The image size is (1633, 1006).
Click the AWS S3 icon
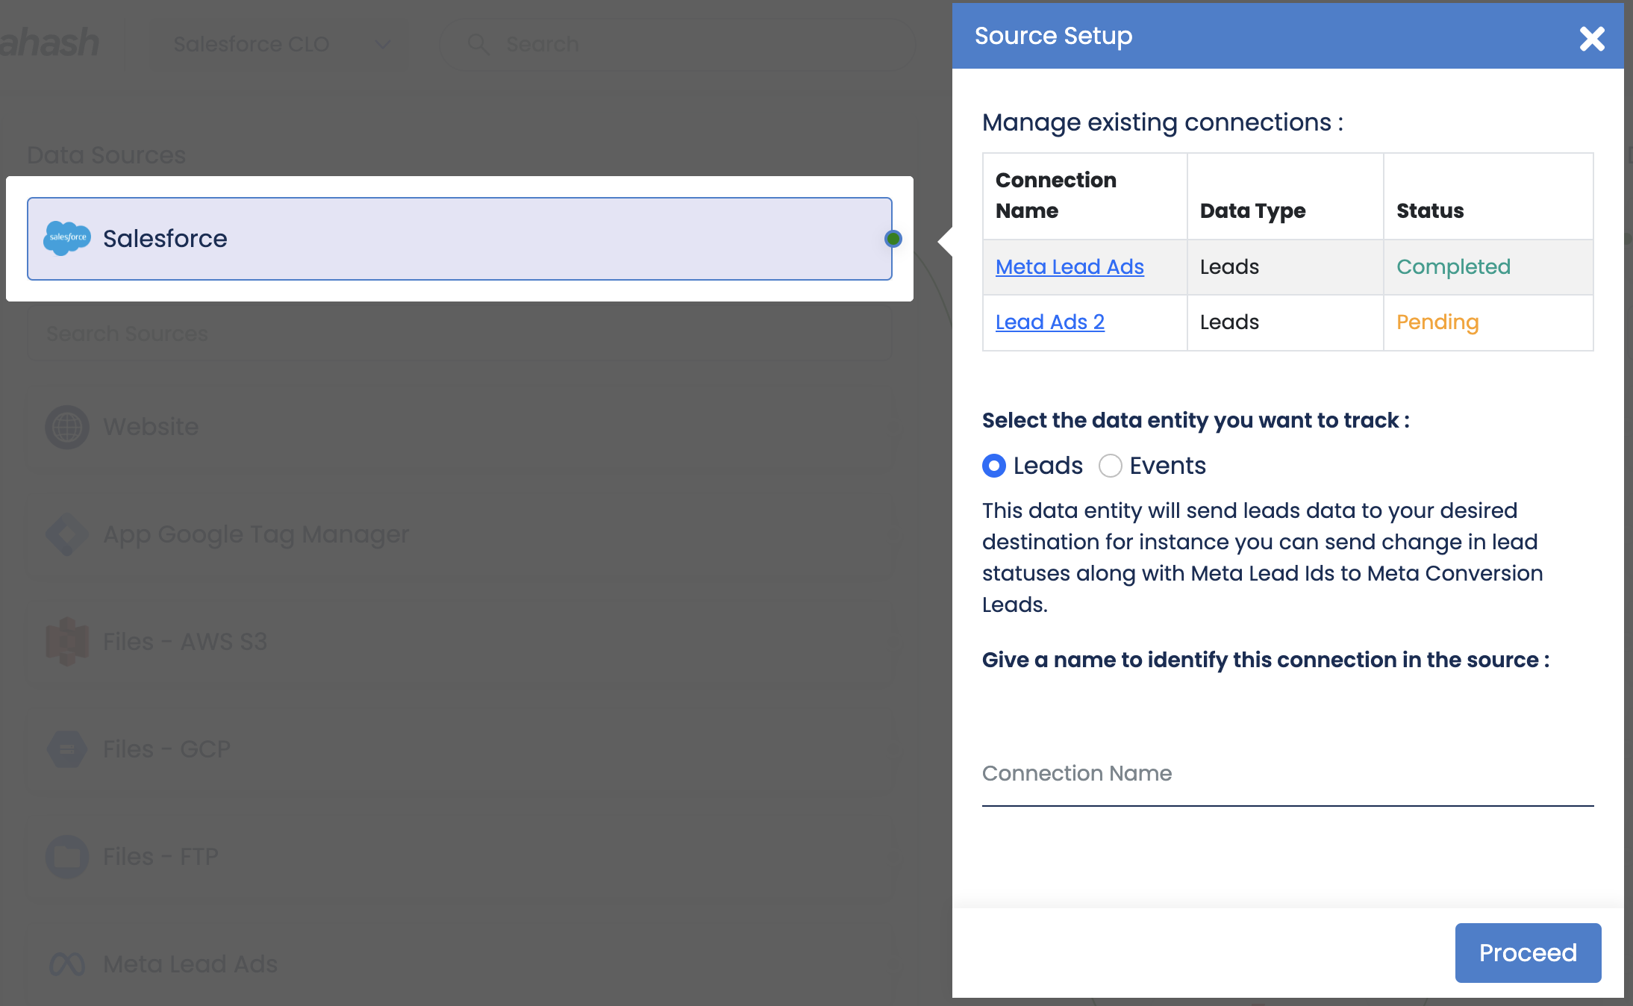click(x=67, y=642)
